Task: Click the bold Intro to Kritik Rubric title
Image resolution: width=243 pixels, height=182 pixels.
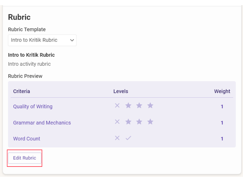Action: click(31, 55)
